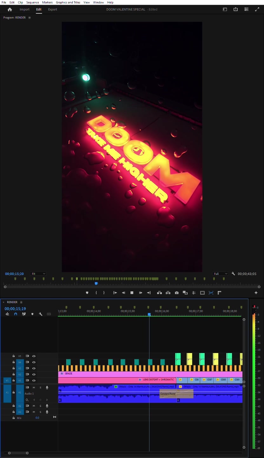Hide track V2 with eye icon
The image size is (264, 458).
(34, 374)
